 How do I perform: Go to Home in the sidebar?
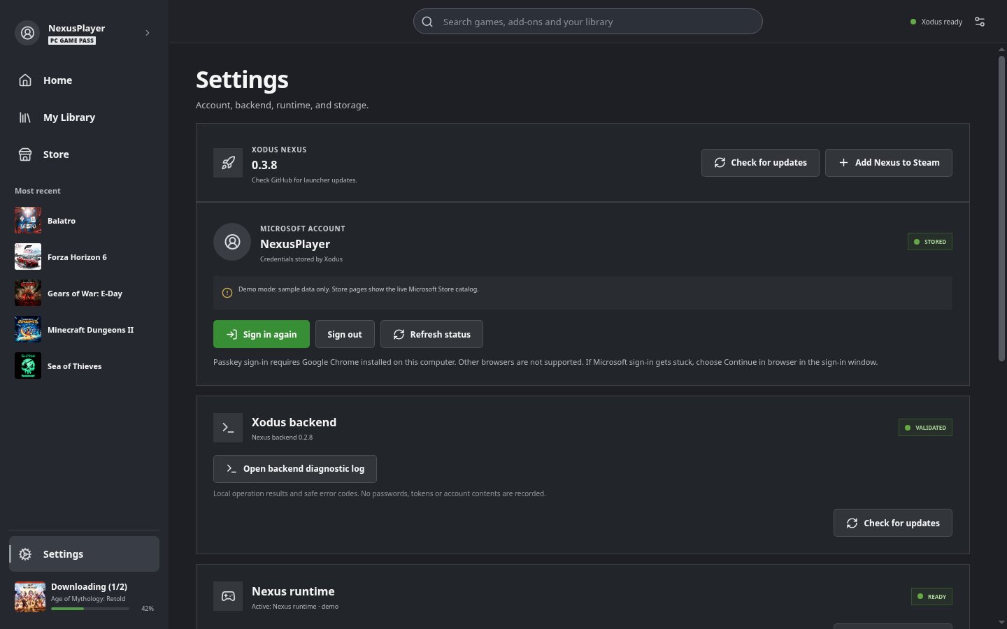click(x=84, y=80)
